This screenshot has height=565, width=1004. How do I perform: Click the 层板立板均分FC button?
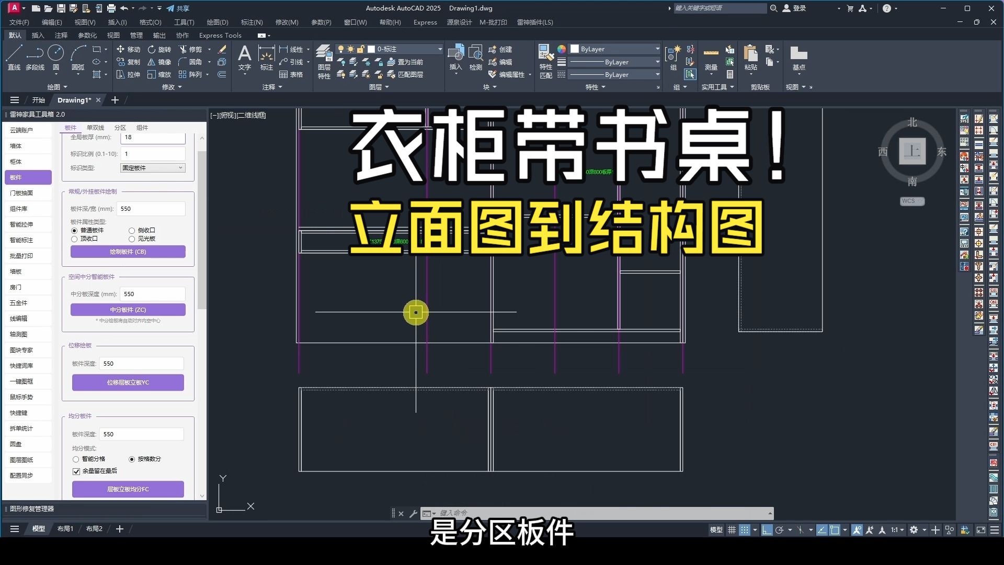[x=128, y=489]
